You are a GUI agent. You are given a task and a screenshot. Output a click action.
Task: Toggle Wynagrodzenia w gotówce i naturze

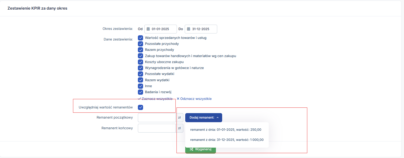(140, 68)
